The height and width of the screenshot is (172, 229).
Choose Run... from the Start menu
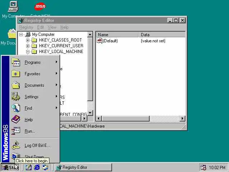[x=35, y=131]
